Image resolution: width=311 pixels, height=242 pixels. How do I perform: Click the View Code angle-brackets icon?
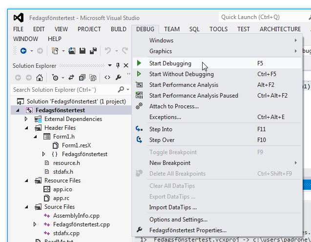[x=107, y=78]
